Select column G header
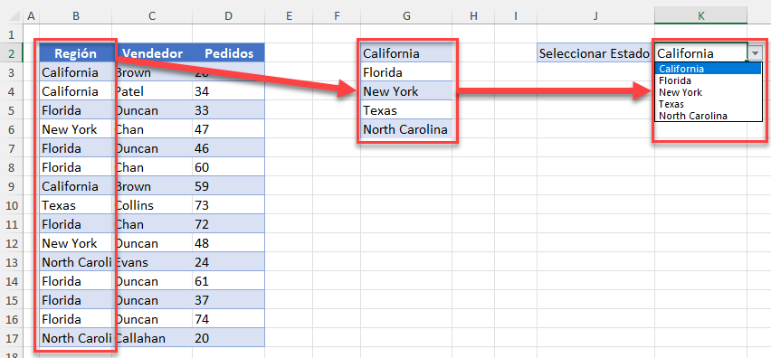Image resolution: width=771 pixels, height=358 pixels. [x=406, y=16]
